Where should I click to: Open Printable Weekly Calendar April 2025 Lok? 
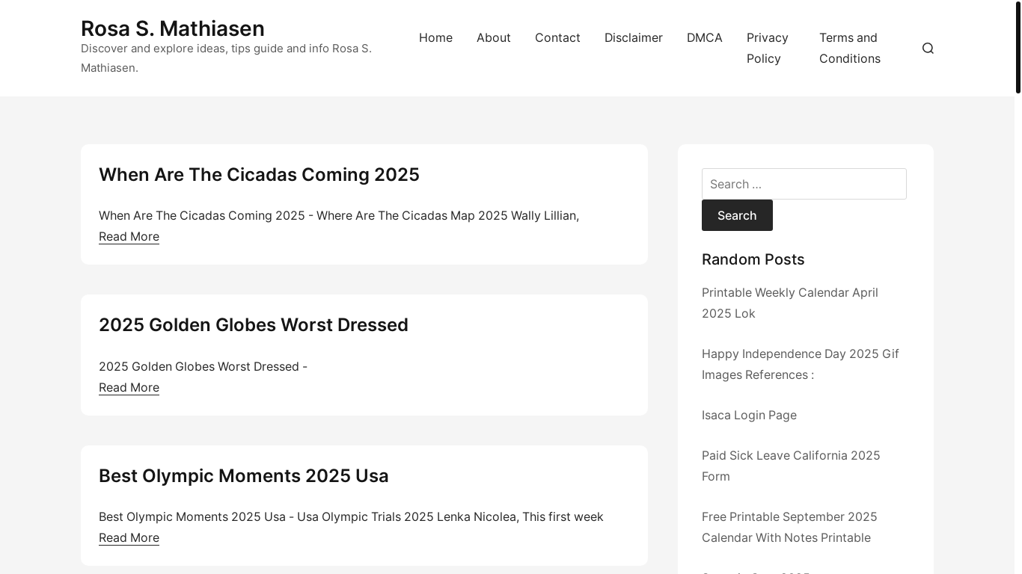click(x=790, y=303)
